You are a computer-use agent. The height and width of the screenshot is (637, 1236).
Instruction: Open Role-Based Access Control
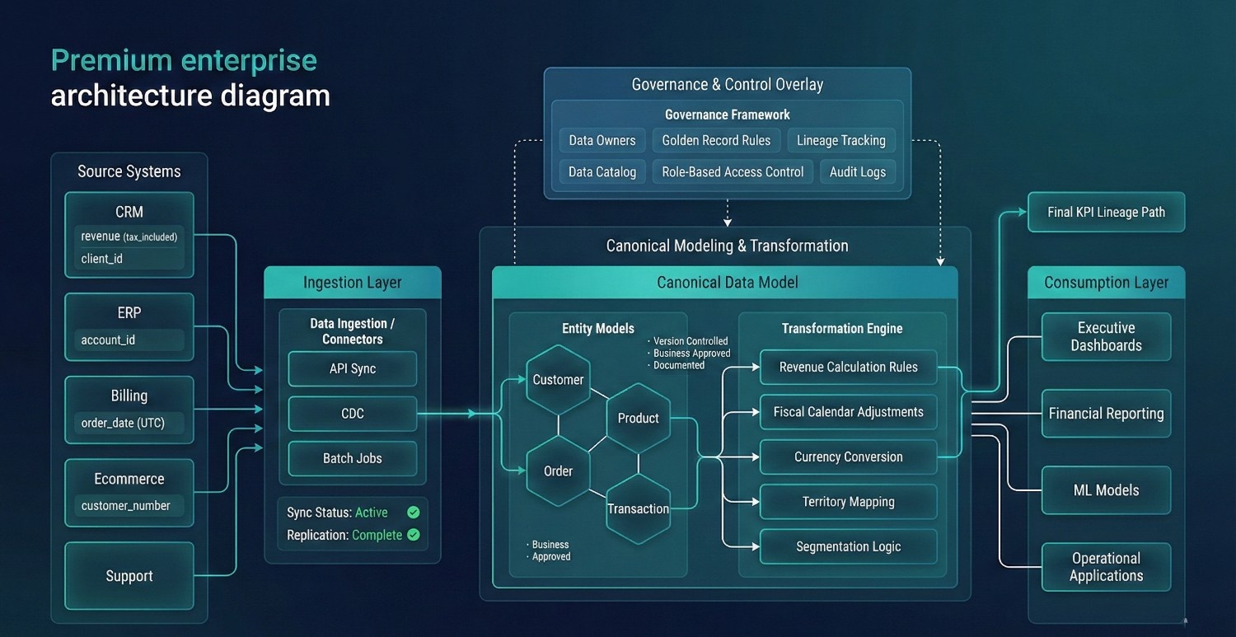tap(733, 172)
